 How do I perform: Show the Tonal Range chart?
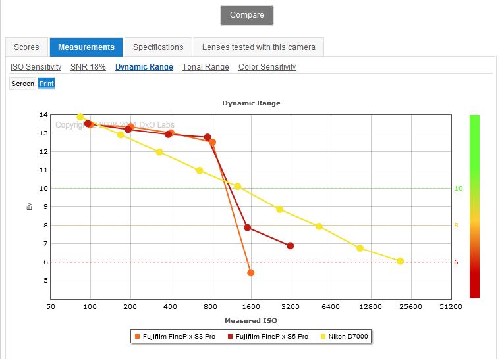click(206, 67)
